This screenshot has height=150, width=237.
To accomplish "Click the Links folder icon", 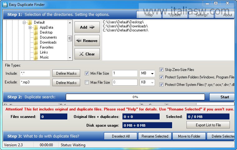I will click(x=36, y=52).
